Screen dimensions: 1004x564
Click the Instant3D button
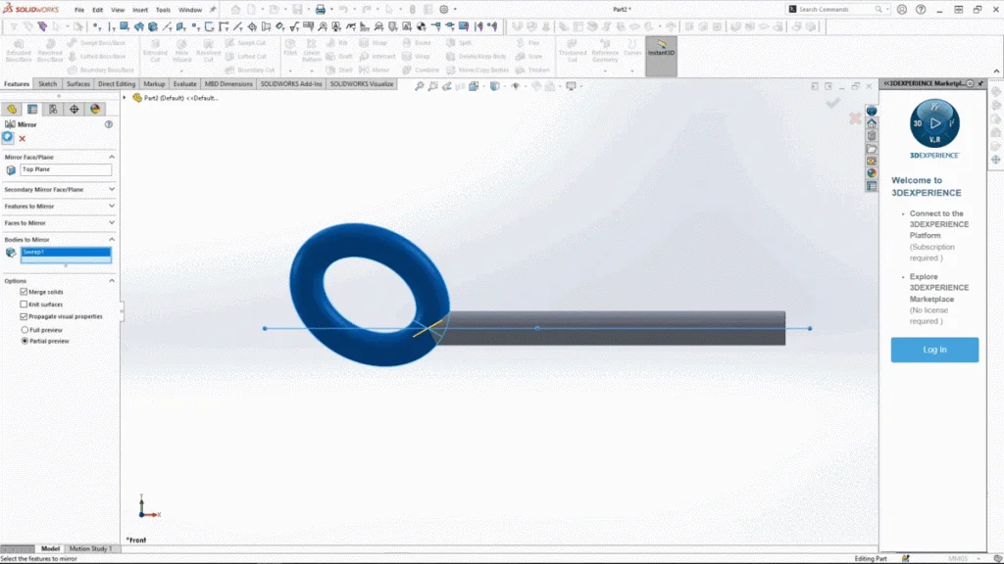tap(662, 56)
